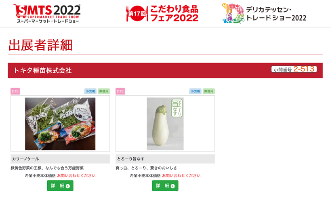
Task: Select the 小売用 tag above とろーり旨なす
Action: (195, 91)
